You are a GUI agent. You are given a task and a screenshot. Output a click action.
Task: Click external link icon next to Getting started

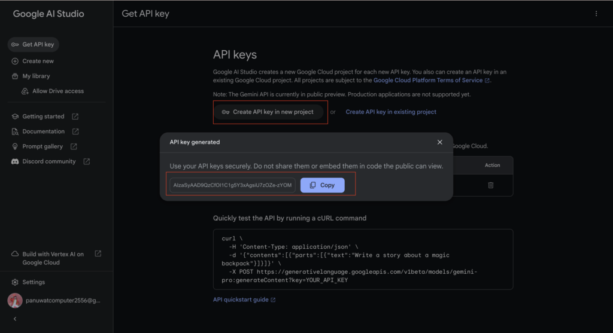pyautogui.click(x=75, y=117)
